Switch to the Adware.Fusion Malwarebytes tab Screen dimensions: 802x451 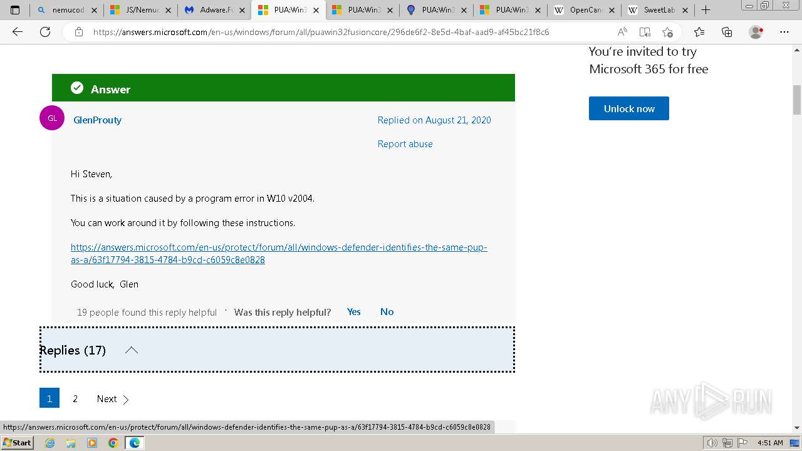pyautogui.click(x=214, y=10)
